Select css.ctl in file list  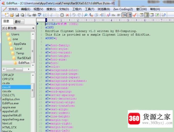coord(16,87)
